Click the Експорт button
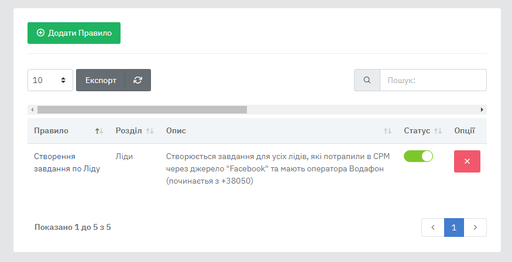Screen dimensions: 512x262 100,81
